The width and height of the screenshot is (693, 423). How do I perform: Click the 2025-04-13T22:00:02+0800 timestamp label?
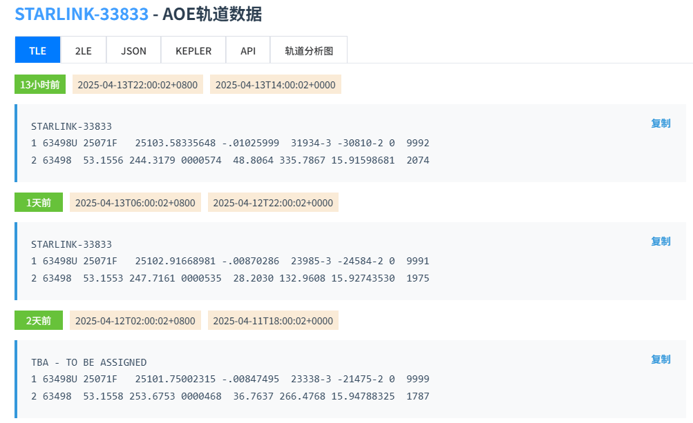tap(137, 85)
